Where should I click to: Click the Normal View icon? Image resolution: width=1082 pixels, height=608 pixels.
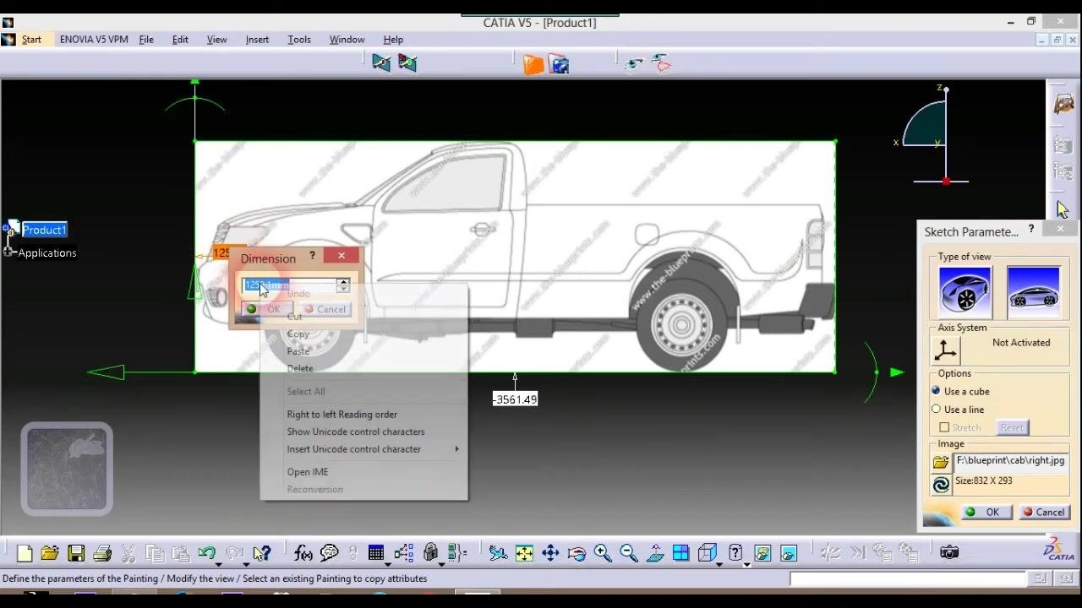click(x=655, y=553)
